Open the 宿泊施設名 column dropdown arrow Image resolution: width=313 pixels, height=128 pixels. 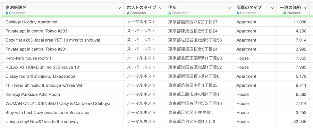[x=119, y=8]
